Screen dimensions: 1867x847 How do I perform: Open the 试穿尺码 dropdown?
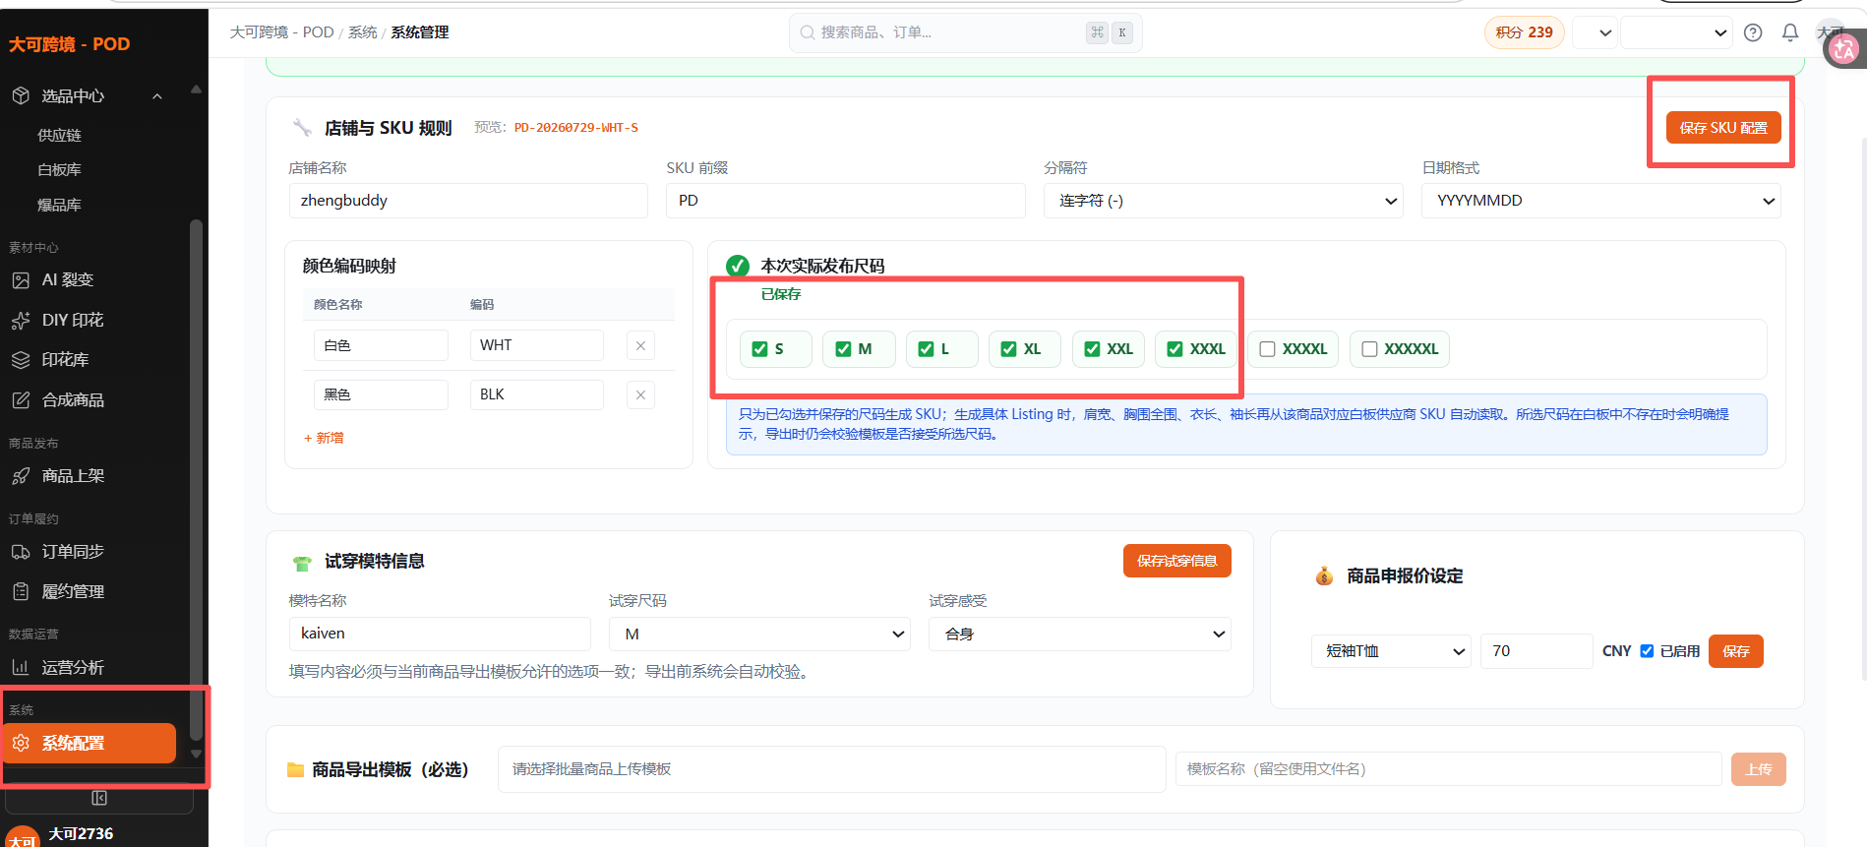pyautogui.click(x=759, y=635)
